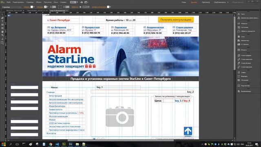
Task: Open the Windows Start menu
Action: pos(4,144)
